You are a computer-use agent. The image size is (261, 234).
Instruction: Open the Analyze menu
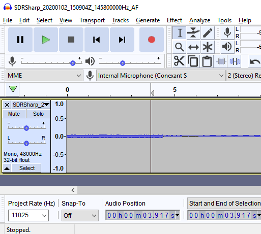tap(199, 20)
